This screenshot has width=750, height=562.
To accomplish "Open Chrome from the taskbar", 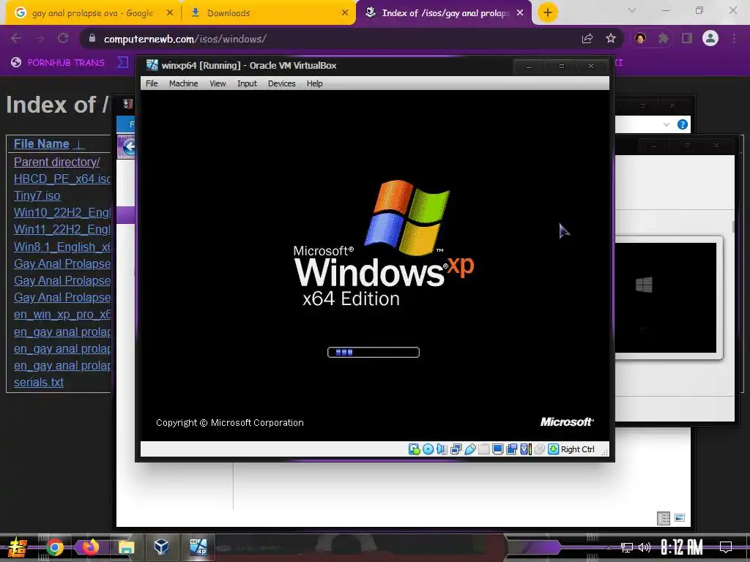I will (x=55, y=547).
